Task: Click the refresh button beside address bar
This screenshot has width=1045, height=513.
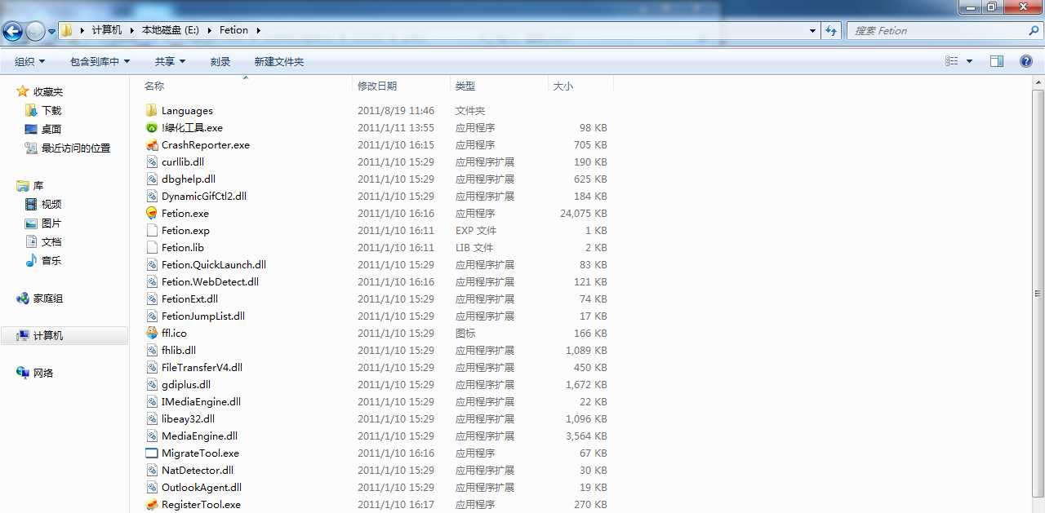Action: [x=831, y=30]
